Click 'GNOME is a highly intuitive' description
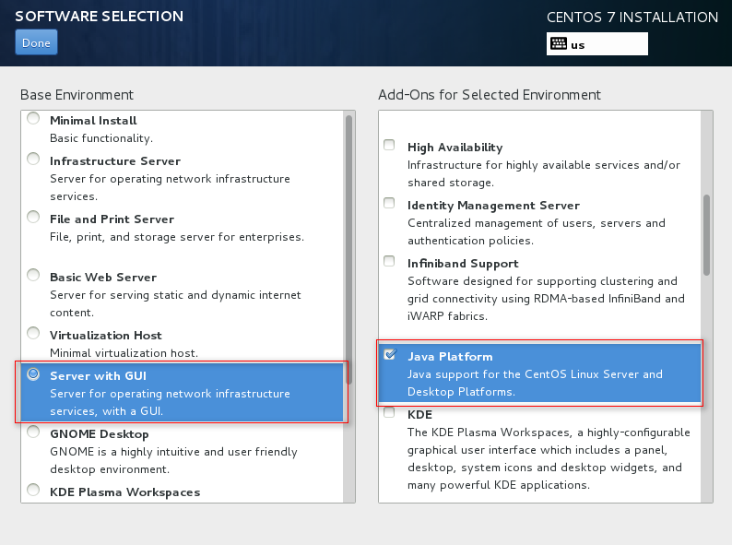The height and width of the screenshot is (545, 732). (x=173, y=460)
